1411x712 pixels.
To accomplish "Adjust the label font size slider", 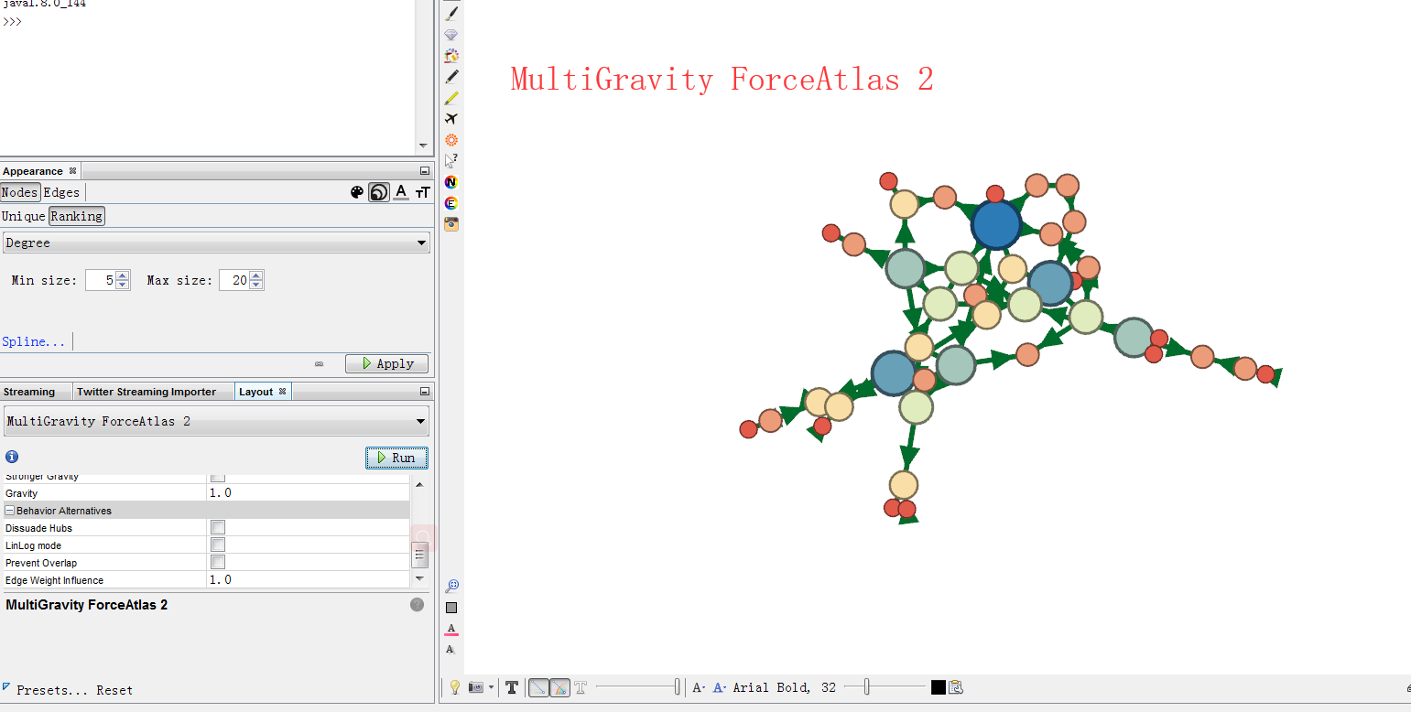I will pyautogui.click(x=885, y=687).
